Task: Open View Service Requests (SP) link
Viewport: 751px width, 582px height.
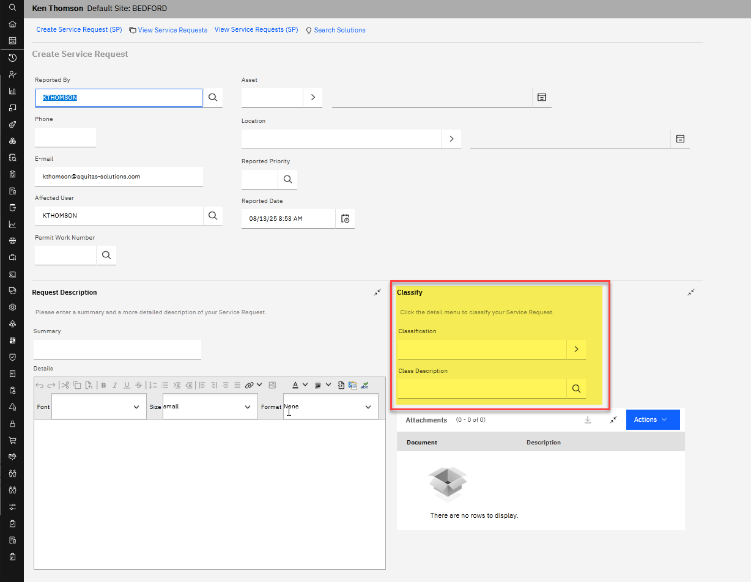Action: click(x=256, y=29)
